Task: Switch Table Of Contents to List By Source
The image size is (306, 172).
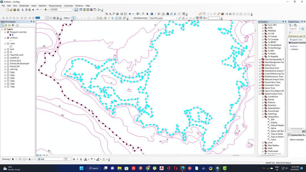Action: (6, 25)
